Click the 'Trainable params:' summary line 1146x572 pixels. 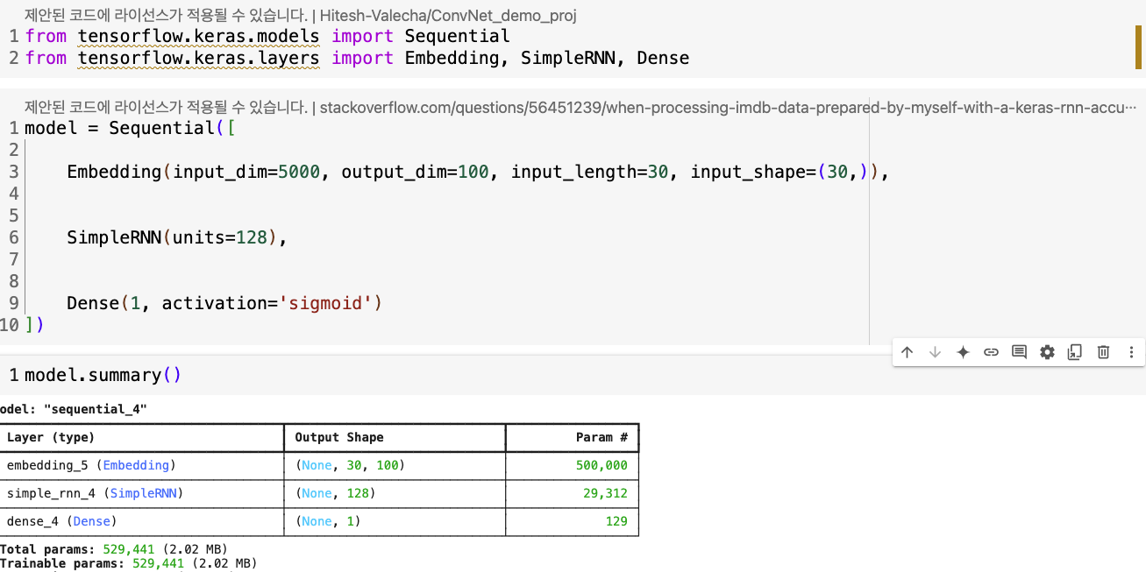coord(129,563)
